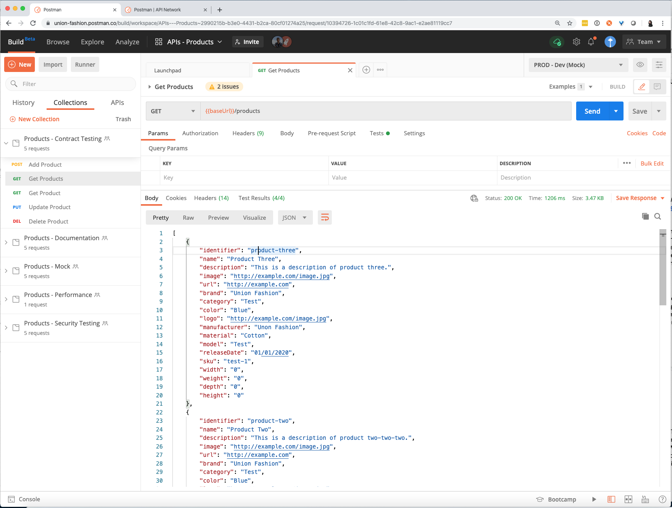Screen dimensions: 672x508
Task: Open the JSON format dropdown
Action: tap(295, 217)
